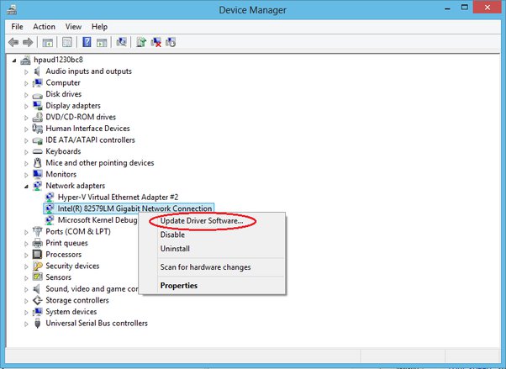Select the DVD/CD-ROM drives icon
Screen dimensions: 506x369
click(x=38, y=117)
